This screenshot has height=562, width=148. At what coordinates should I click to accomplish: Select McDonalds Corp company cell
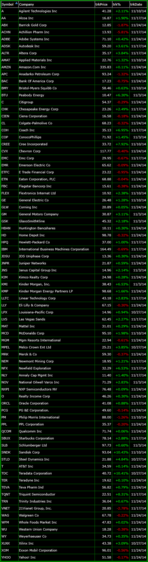pos(57,333)
